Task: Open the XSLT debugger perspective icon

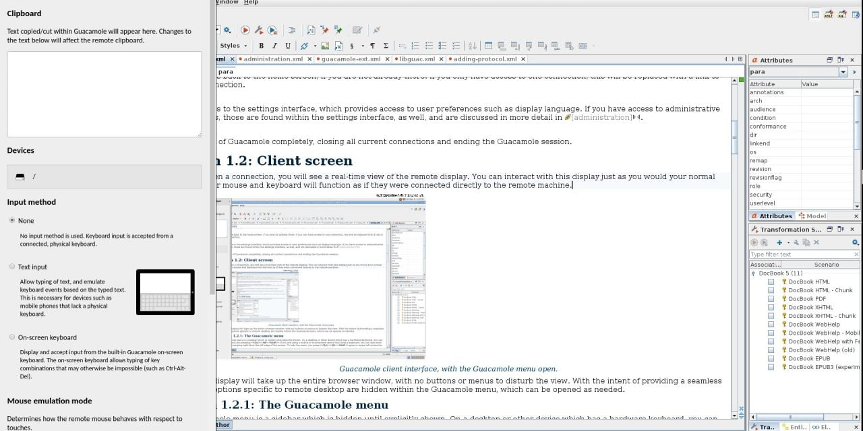Action: (x=829, y=14)
